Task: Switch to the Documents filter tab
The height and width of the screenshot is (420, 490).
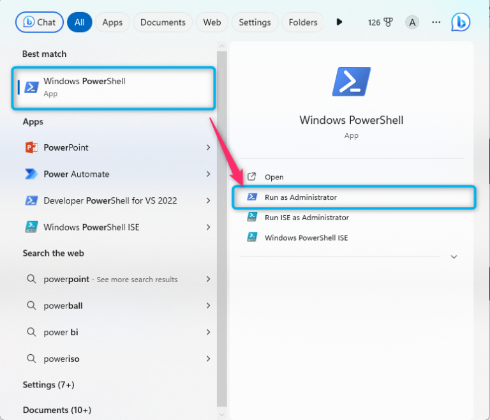Action: pos(163,22)
